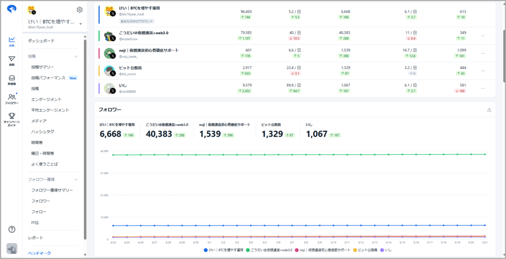Toggle ビット公務員 series in chart legend
Viewport: 506px width, 259px height.
(x=365, y=250)
